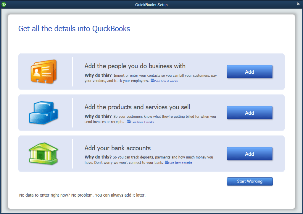This screenshot has width=303, height=214.
Task: Click video camera icon in bank accounts section
Action: (167, 163)
